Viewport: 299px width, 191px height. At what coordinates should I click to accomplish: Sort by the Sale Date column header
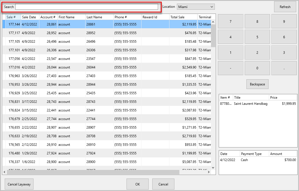[x=30, y=17]
